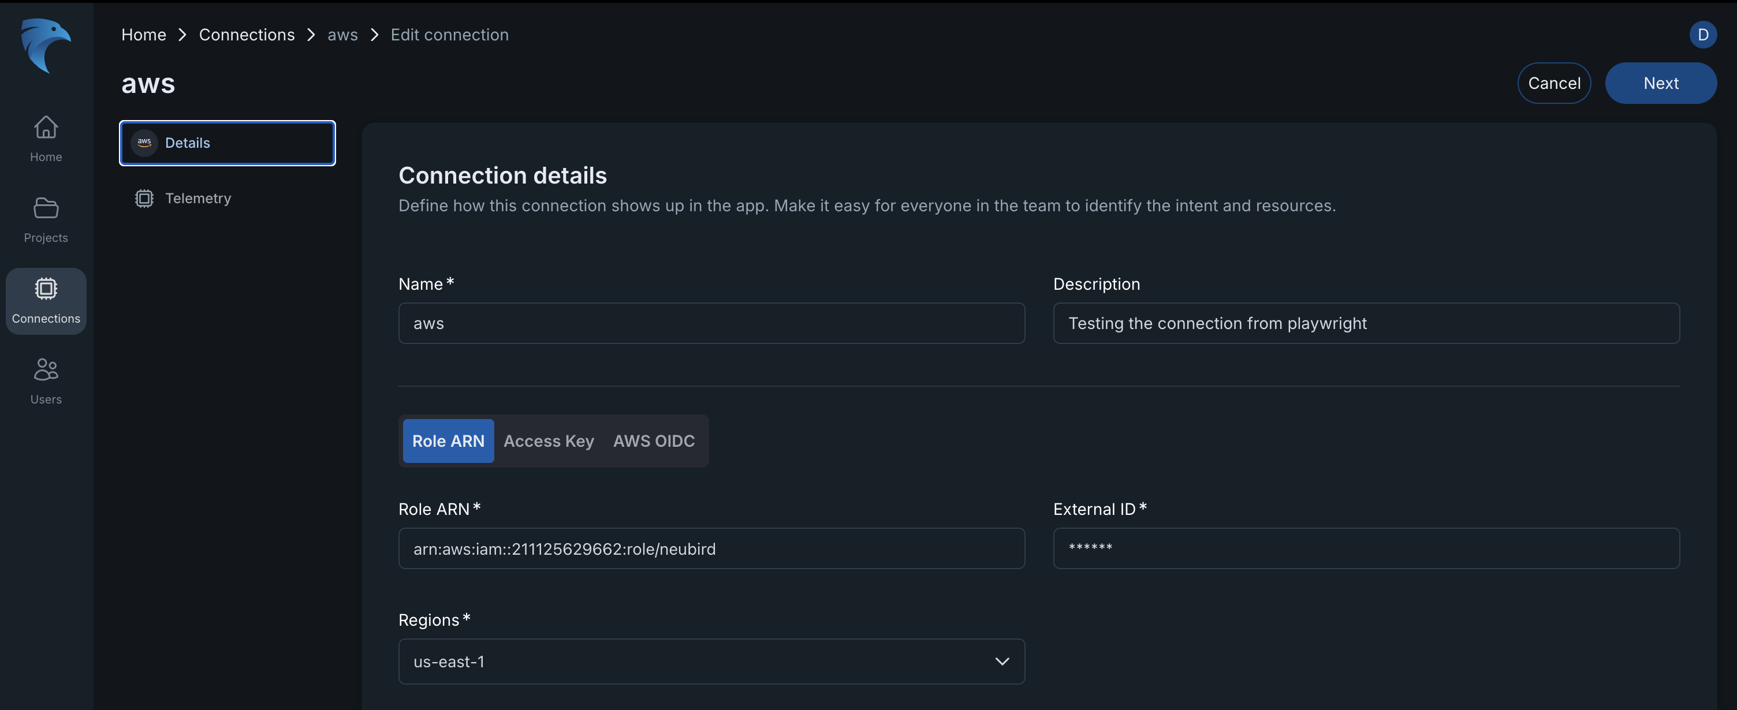
Task: Click the Next button
Action: pos(1661,83)
